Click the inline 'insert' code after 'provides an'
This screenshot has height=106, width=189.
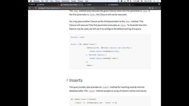tap(106, 87)
